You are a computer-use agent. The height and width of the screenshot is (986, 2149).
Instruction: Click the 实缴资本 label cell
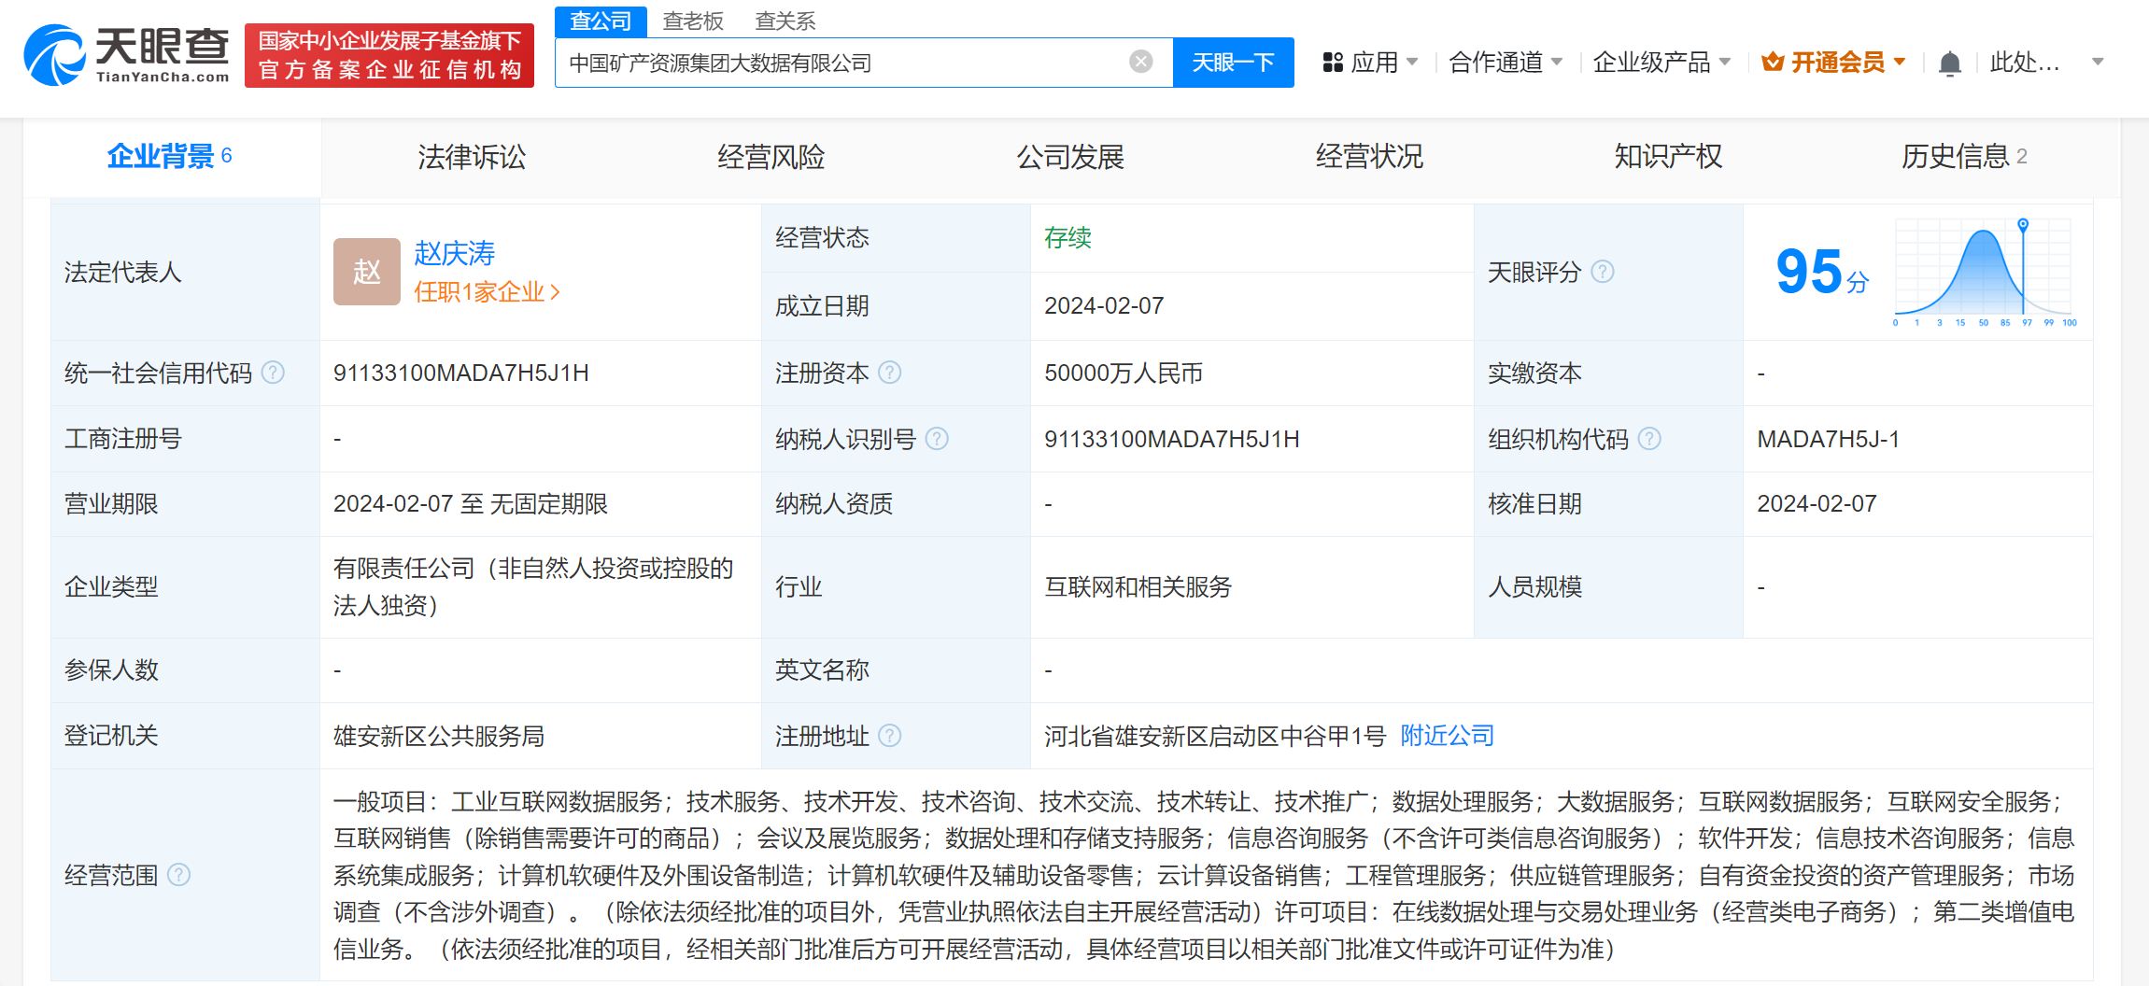click(x=1608, y=373)
